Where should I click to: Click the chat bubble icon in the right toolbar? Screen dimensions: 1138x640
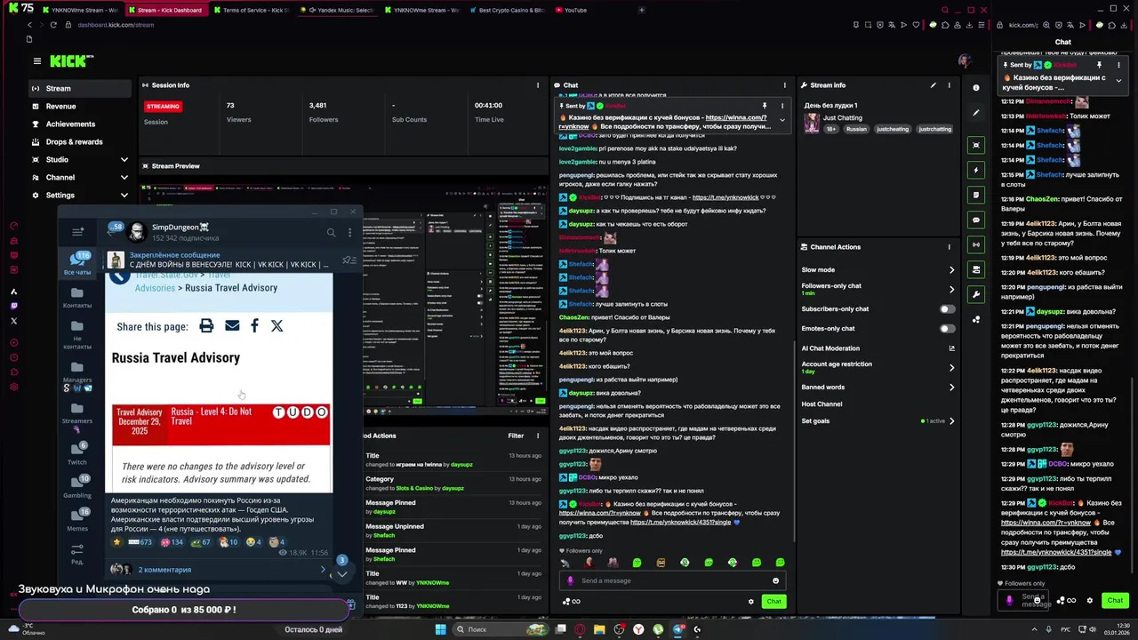(976, 220)
